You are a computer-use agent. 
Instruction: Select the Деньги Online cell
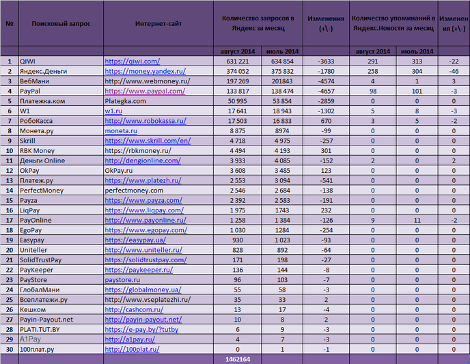[x=61, y=160]
